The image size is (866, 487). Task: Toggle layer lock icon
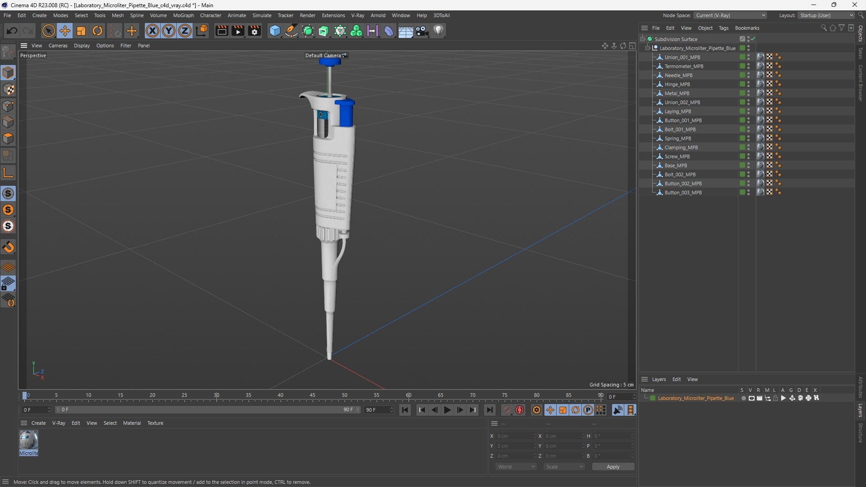[x=775, y=398]
